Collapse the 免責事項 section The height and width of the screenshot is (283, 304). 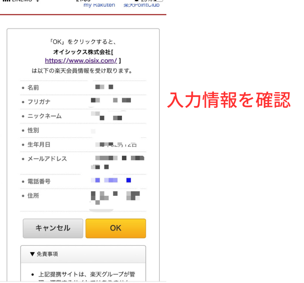pos(83,254)
